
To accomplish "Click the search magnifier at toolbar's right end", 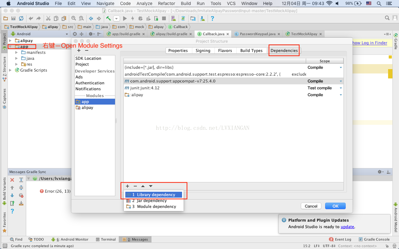I will click(387, 18).
